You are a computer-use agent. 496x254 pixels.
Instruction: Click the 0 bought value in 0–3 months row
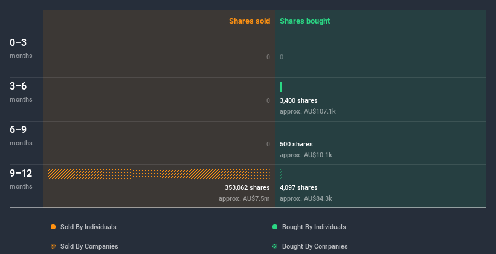coord(282,57)
